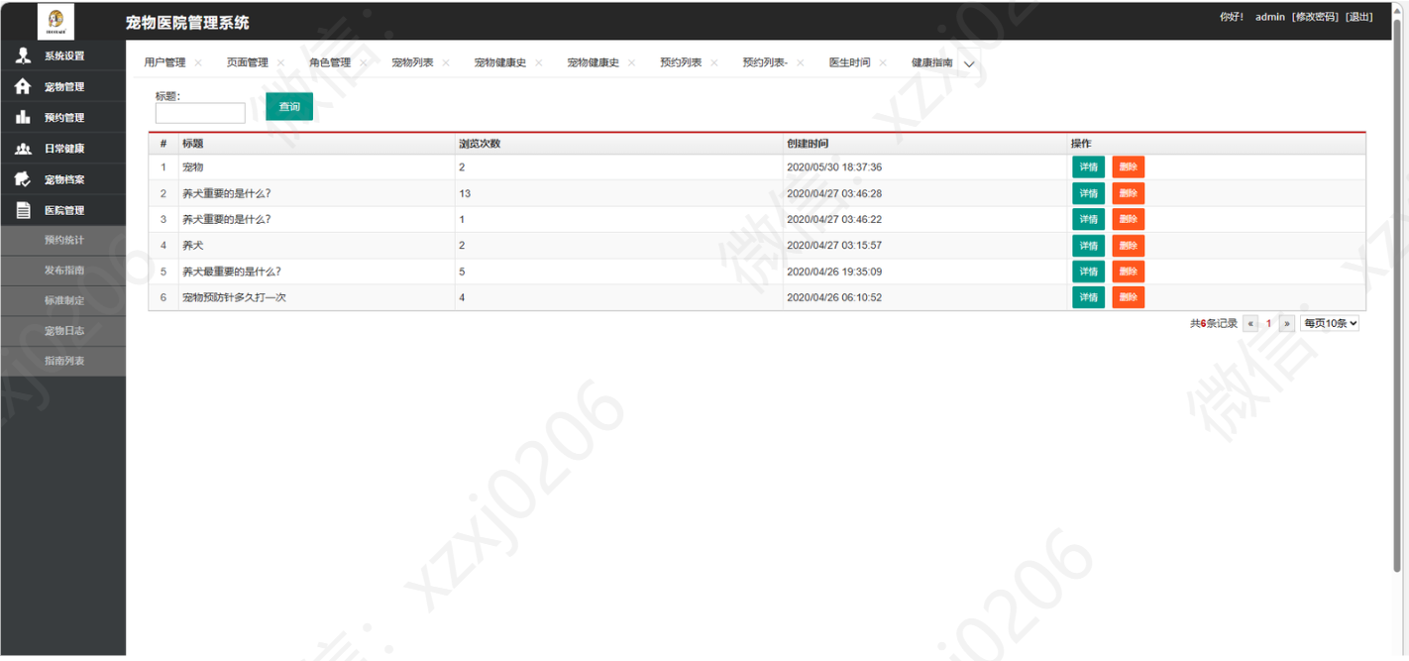
Task: Click the 日常健康 people group icon
Action: pyautogui.click(x=23, y=149)
